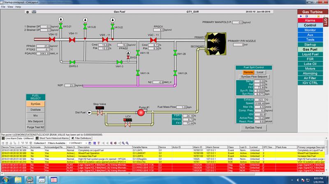
Task: Select the GT1 vertical tab
Action: [x=325, y=22]
